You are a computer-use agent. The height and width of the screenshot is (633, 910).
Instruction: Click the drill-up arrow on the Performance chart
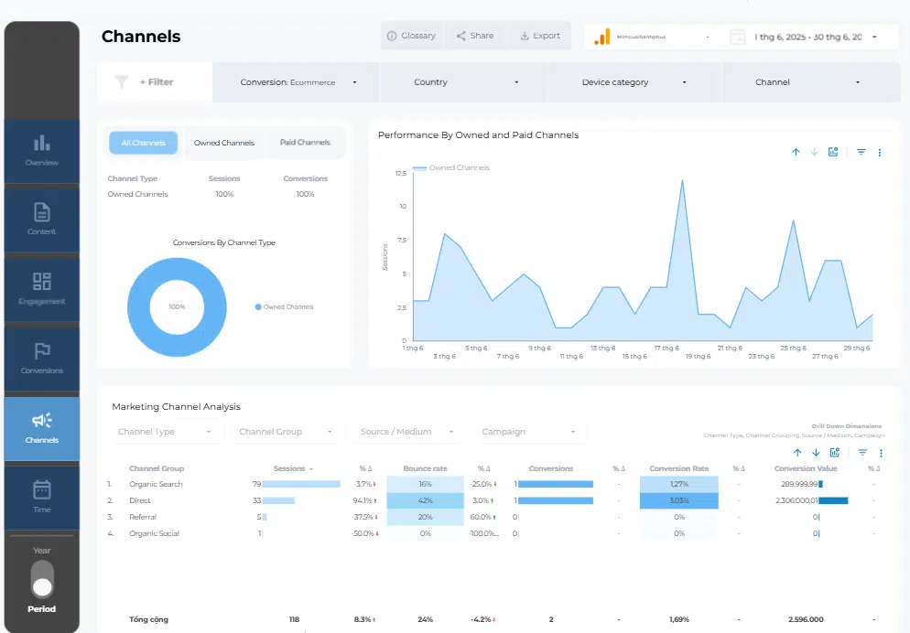point(796,152)
